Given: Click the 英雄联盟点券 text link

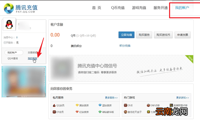Looking at the screenshot, I should click(180, 105).
